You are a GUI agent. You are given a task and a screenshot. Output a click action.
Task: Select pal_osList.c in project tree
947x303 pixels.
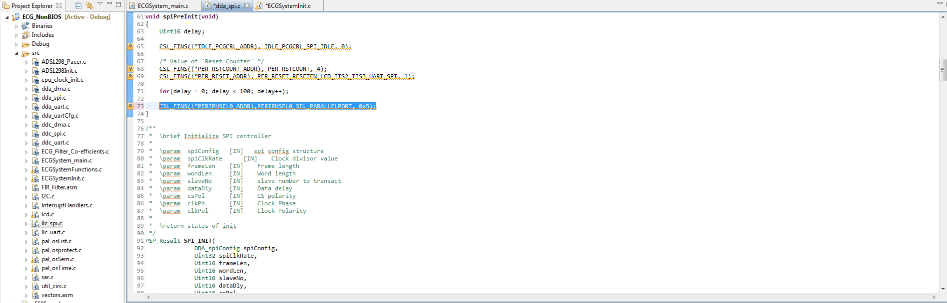pos(56,241)
